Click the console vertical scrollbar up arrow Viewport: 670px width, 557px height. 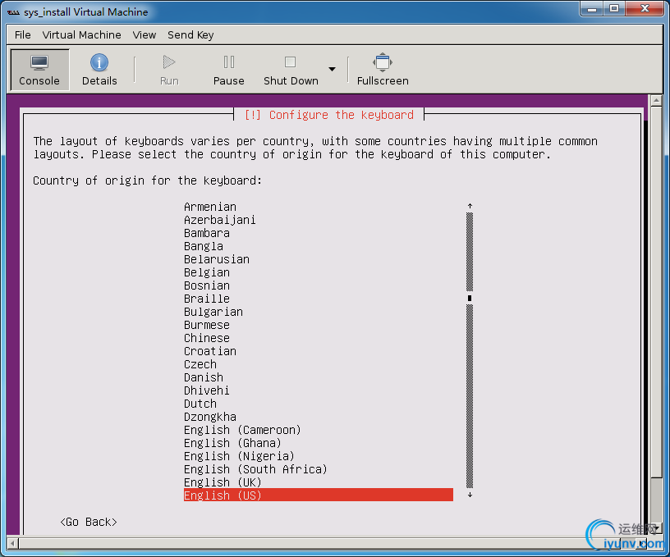tap(656, 100)
